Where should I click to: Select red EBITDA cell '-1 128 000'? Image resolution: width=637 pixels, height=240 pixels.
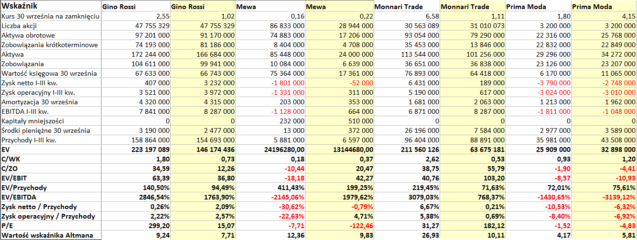[x=270, y=111]
